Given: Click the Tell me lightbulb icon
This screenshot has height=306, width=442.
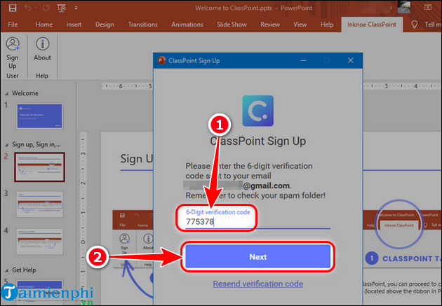Looking at the screenshot, I should click(x=415, y=25).
